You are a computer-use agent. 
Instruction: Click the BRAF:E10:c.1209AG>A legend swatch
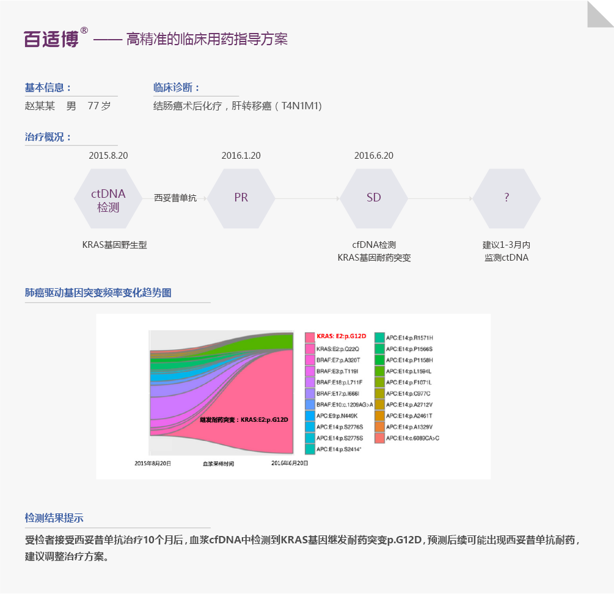310,404
